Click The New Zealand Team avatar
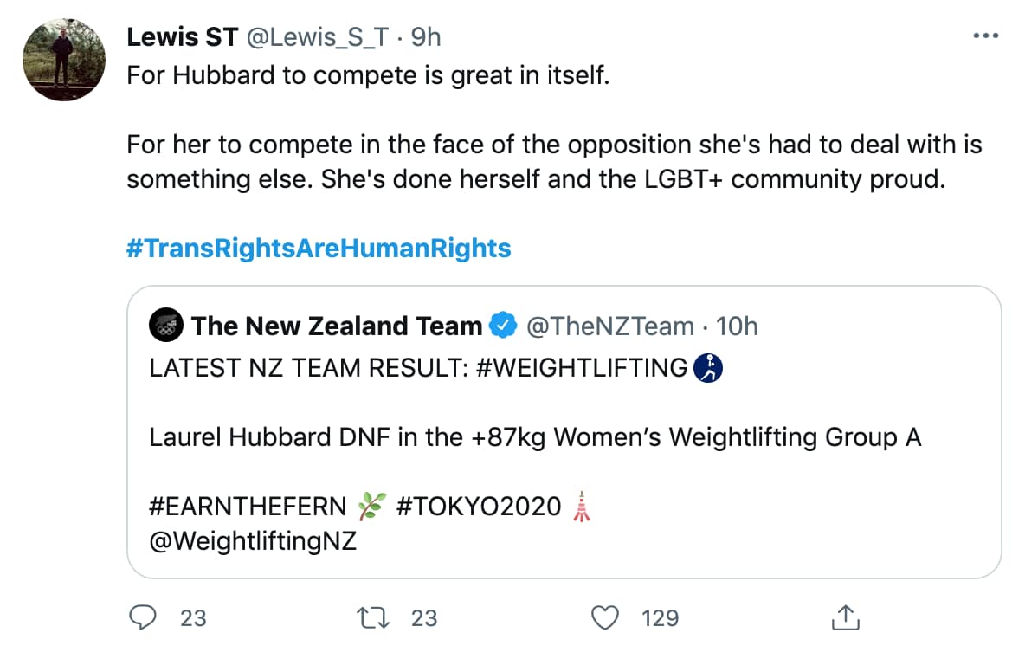The image size is (1025, 646). (166, 325)
